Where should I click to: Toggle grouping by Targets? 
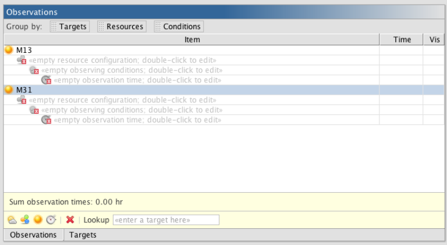tap(70, 27)
